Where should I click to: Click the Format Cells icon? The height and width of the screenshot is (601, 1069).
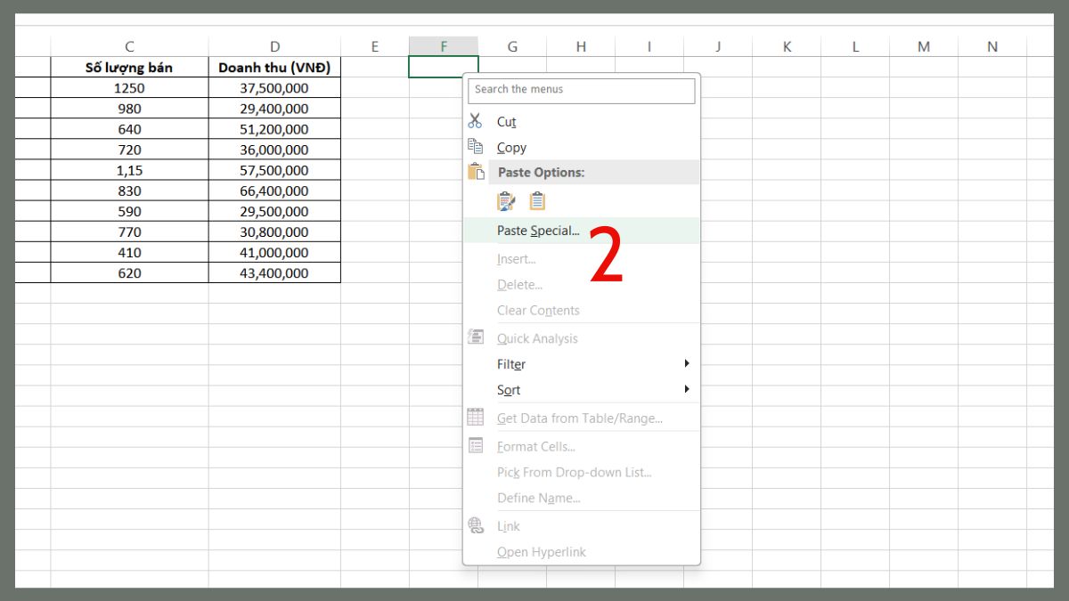[x=475, y=445]
